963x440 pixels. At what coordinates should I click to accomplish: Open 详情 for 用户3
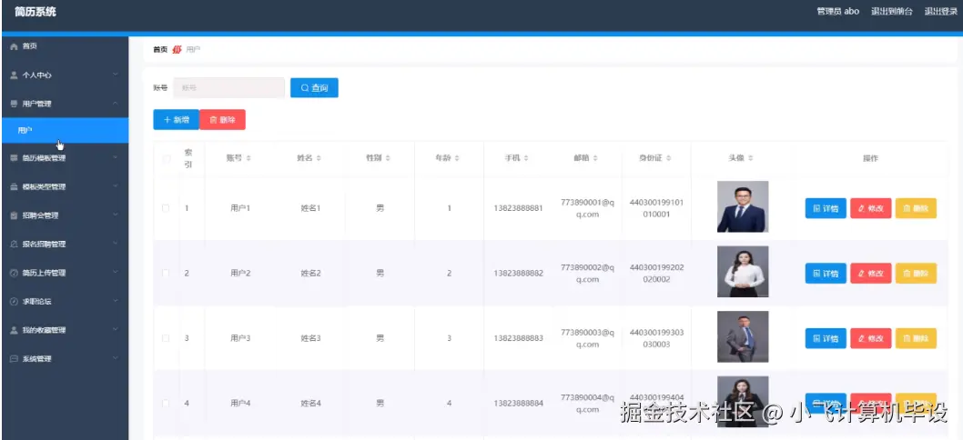(826, 338)
